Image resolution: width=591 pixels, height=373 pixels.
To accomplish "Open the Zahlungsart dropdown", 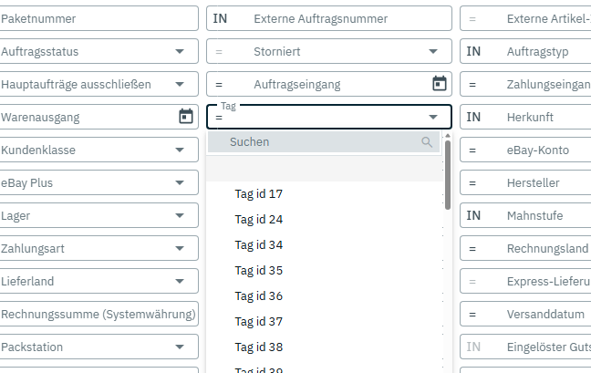I will pos(180,248).
